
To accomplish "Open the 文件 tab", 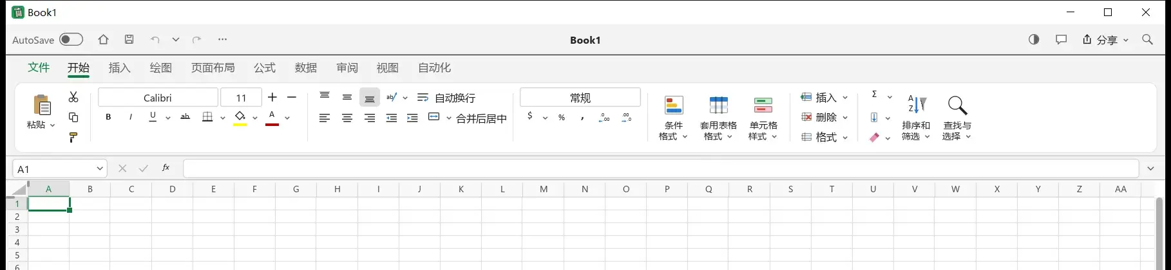I will pos(39,67).
